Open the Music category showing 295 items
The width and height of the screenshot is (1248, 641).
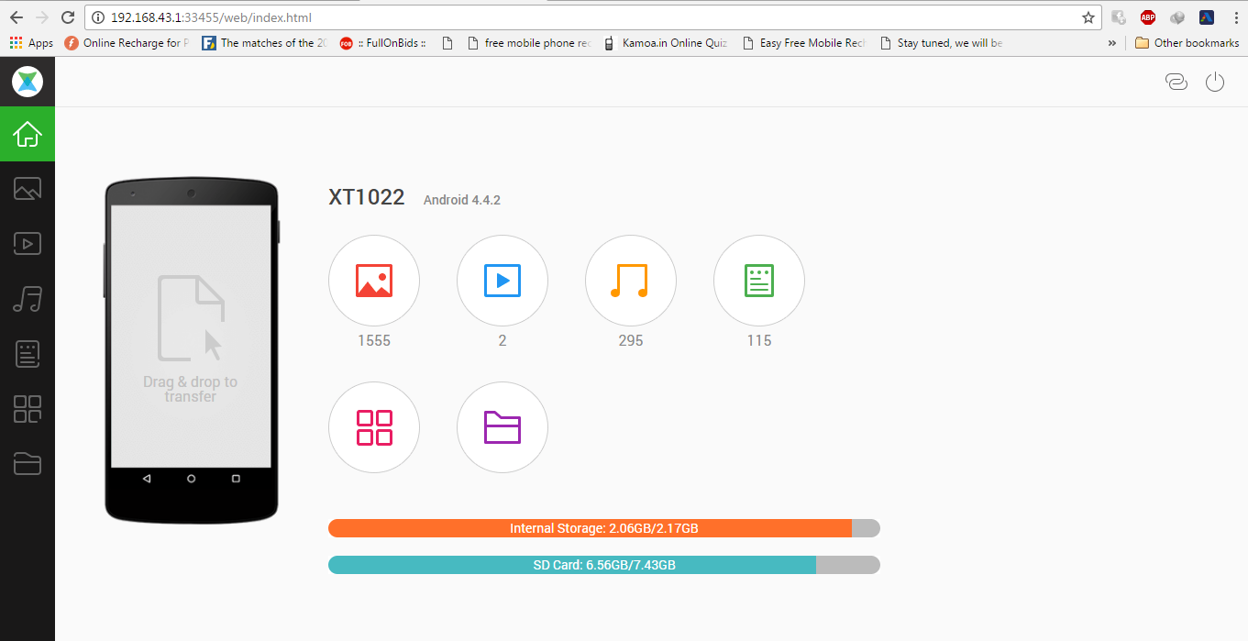click(x=630, y=281)
